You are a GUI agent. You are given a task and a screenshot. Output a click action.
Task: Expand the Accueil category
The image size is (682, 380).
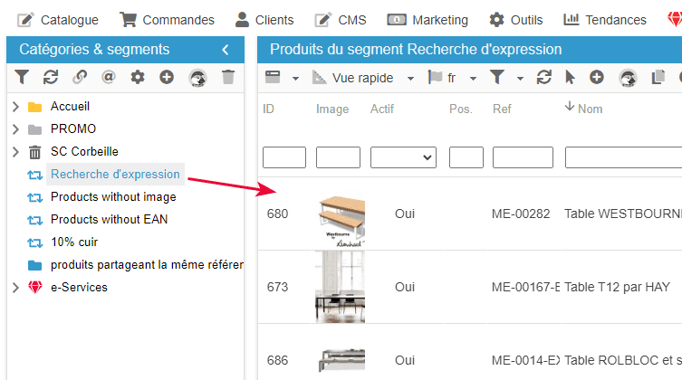pyautogui.click(x=15, y=107)
